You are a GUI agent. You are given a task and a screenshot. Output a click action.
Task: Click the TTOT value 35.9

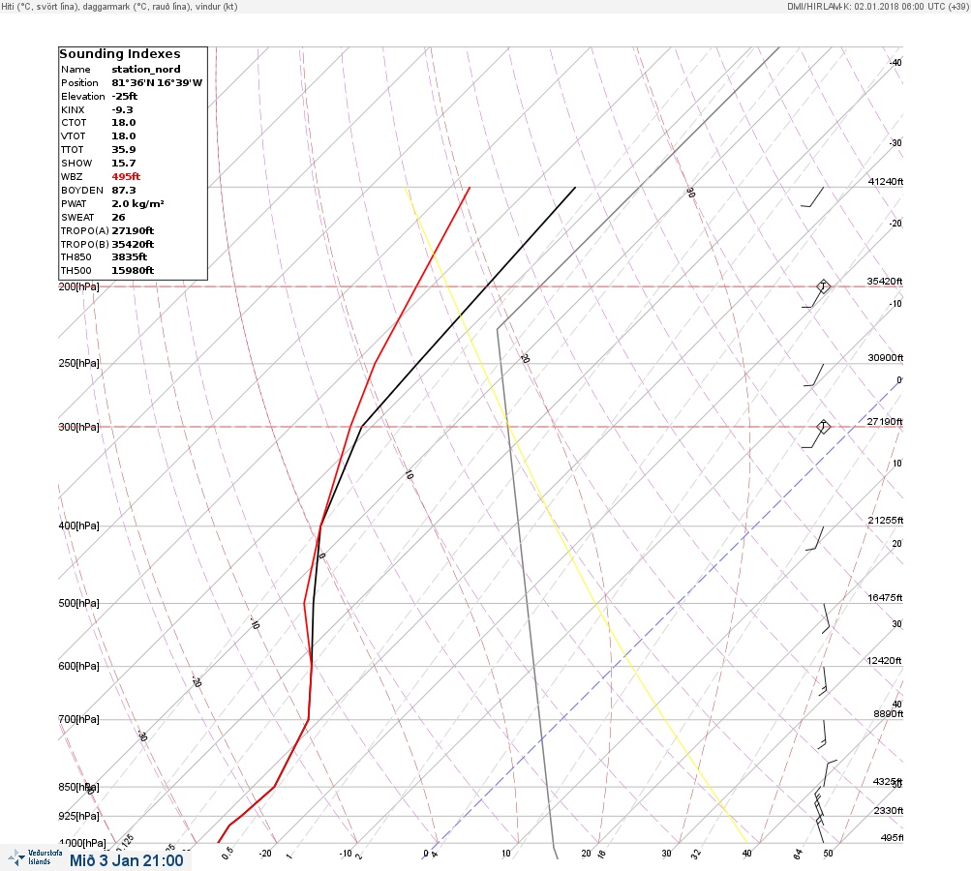(123, 150)
